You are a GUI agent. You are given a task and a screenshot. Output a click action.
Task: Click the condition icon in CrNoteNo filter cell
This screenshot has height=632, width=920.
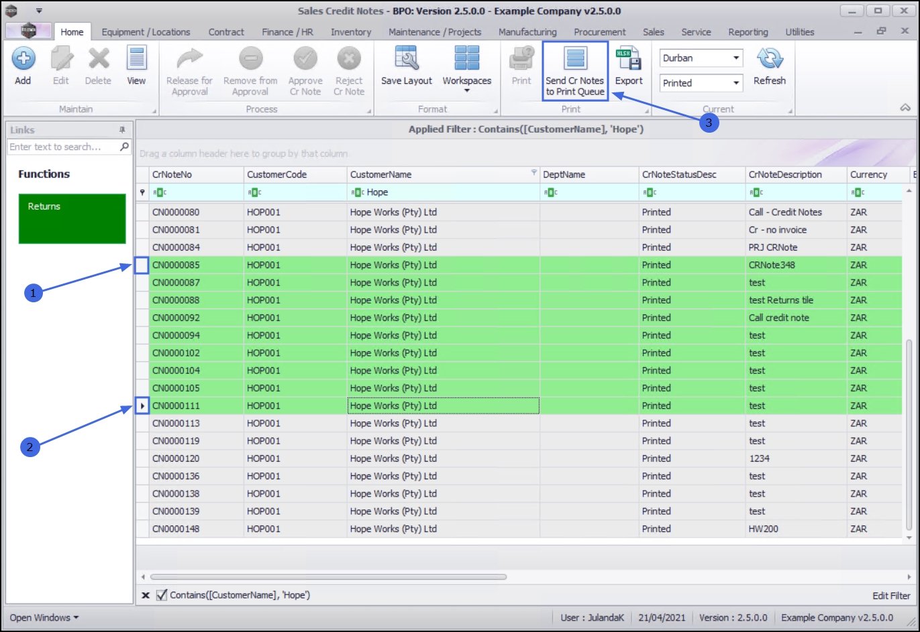(160, 192)
